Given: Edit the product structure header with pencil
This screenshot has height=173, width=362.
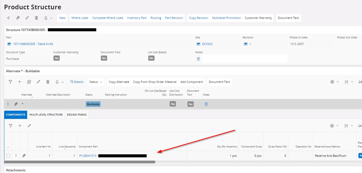Looking at the screenshot, I should pos(27,18).
